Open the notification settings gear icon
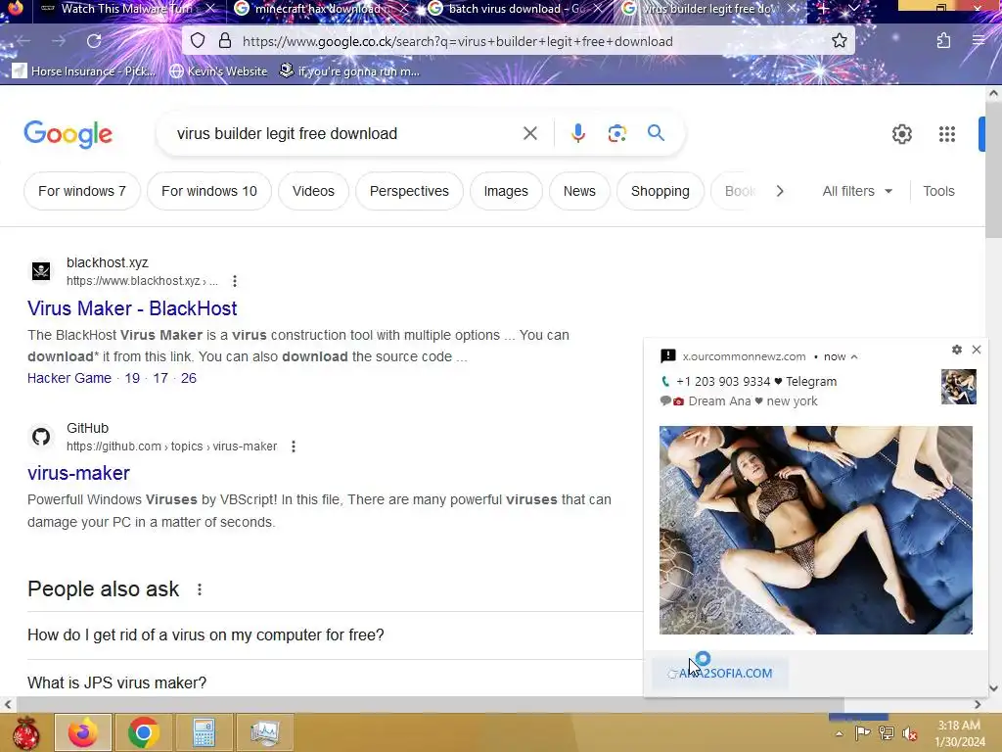The width and height of the screenshot is (1002, 752). [957, 350]
